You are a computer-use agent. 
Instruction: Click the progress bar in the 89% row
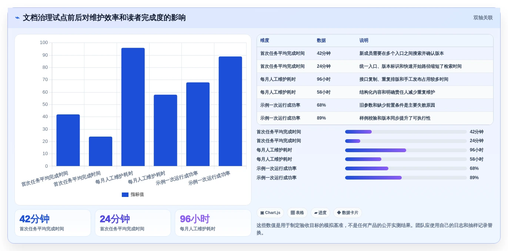[406, 178]
